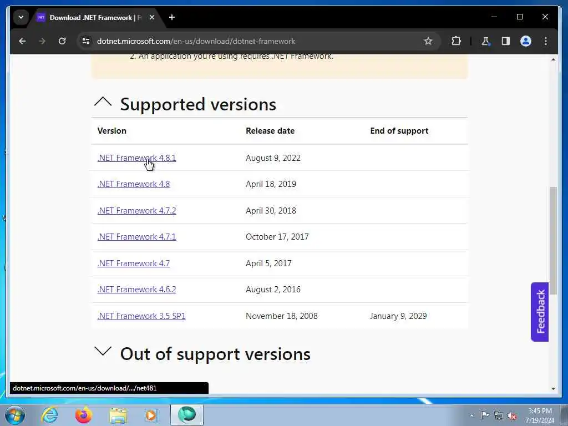Open the profile avatar menu
The height and width of the screenshot is (426, 568).
pyautogui.click(x=526, y=41)
